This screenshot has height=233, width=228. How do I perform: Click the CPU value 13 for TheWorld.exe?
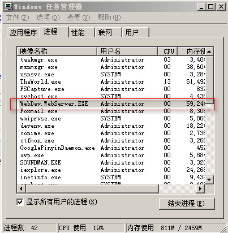coord(167,82)
